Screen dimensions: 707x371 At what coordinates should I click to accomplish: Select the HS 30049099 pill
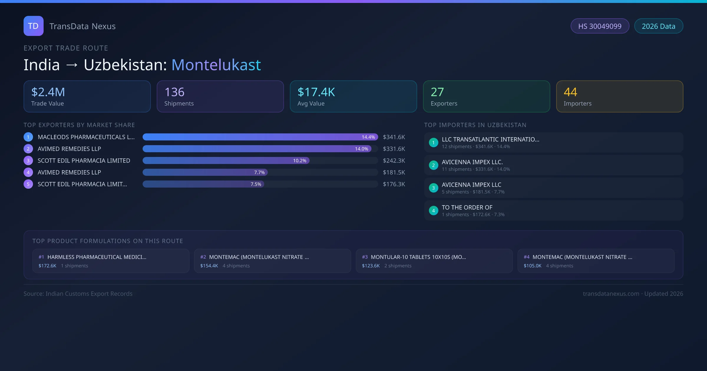(600, 26)
